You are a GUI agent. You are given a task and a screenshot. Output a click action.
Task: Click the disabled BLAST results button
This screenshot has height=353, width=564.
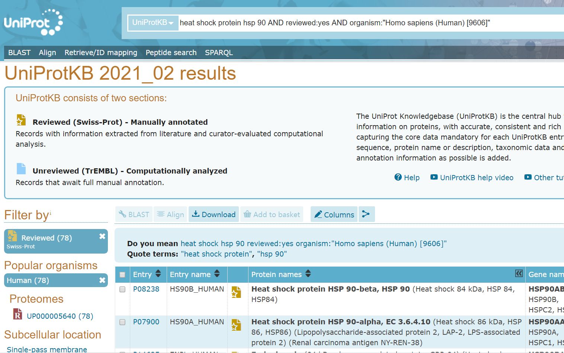[x=134, y=214]
